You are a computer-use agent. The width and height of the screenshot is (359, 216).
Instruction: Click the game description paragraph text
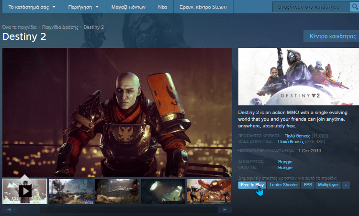(x=293, y=119)
